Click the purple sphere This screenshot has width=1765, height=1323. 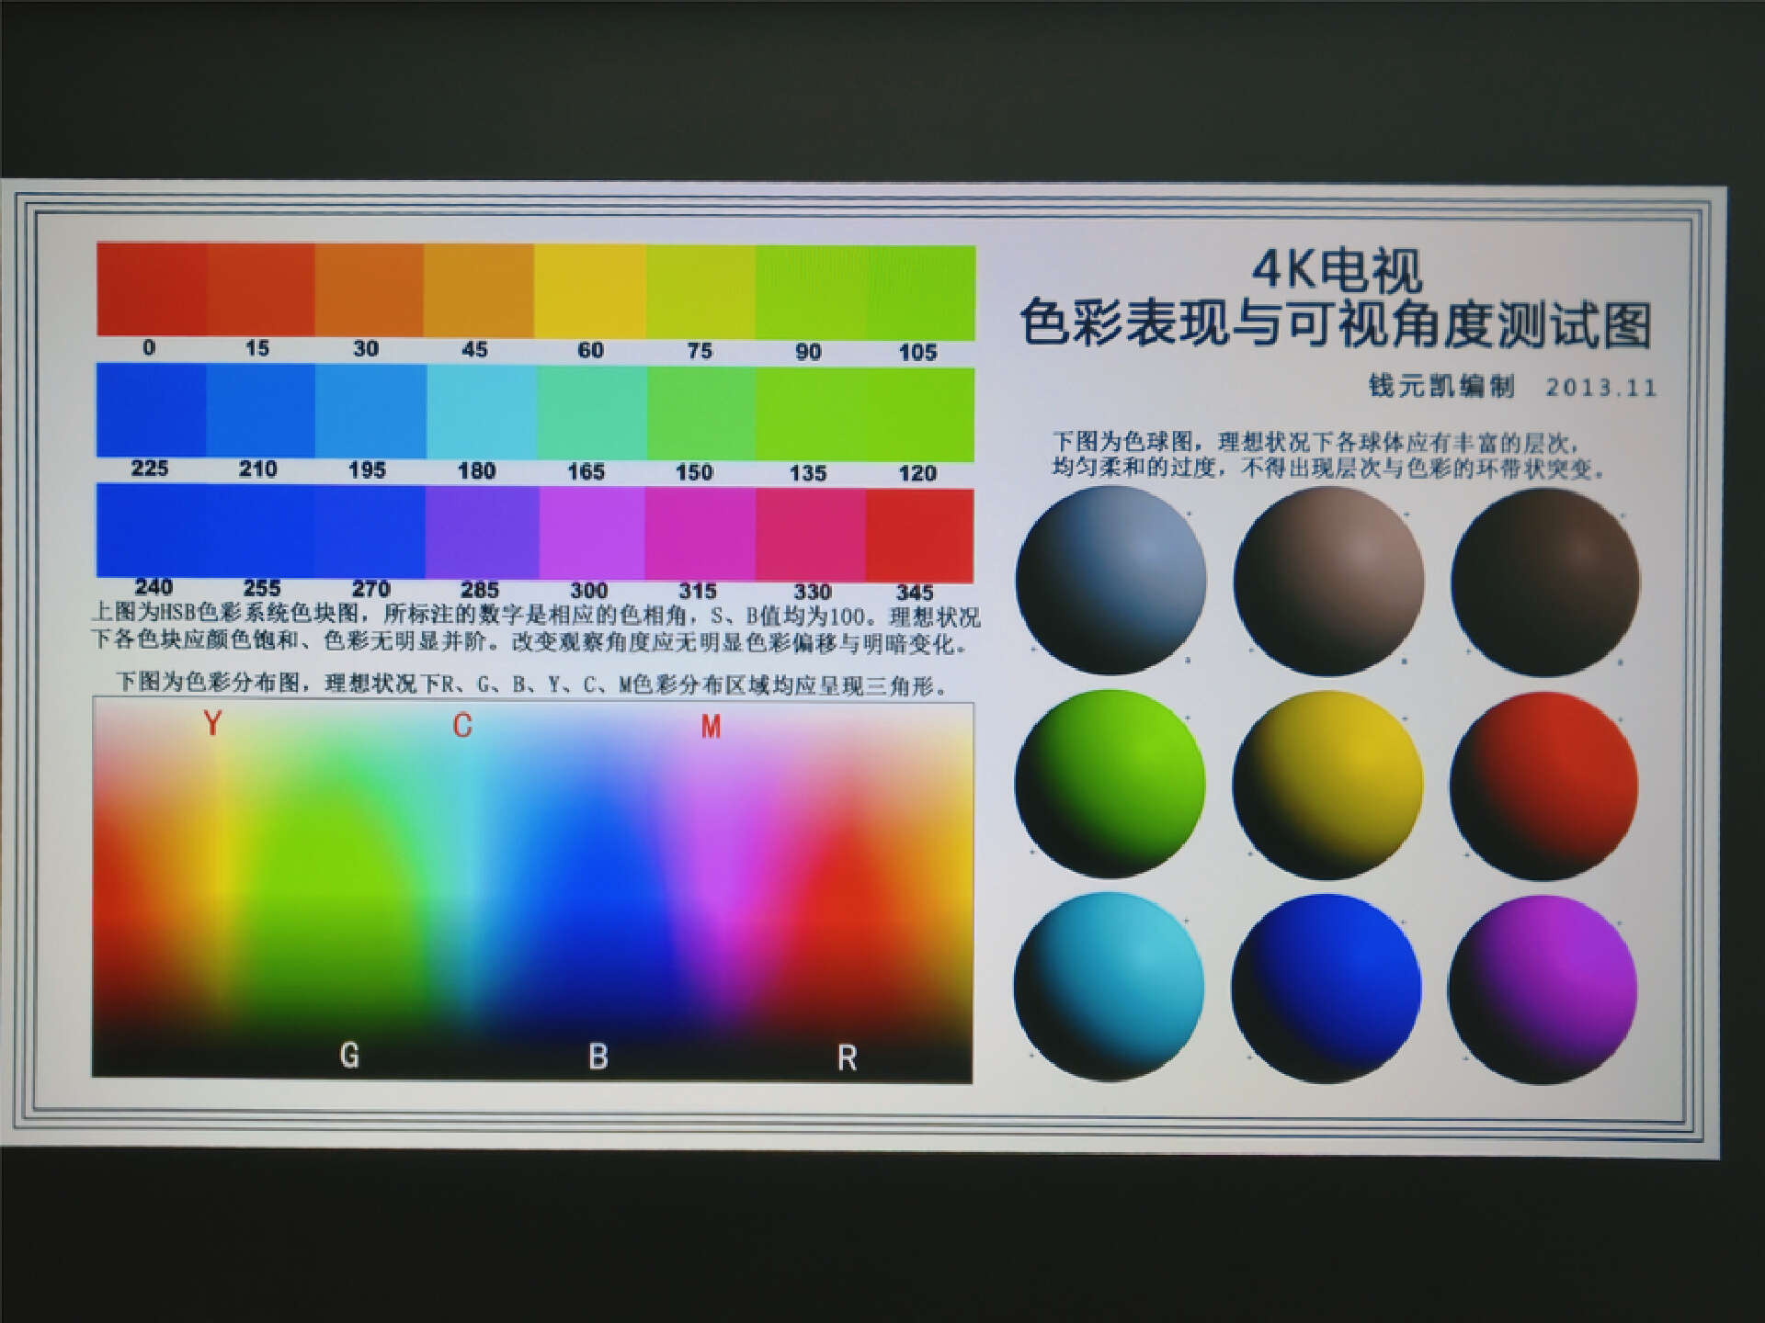point(1543,990)
